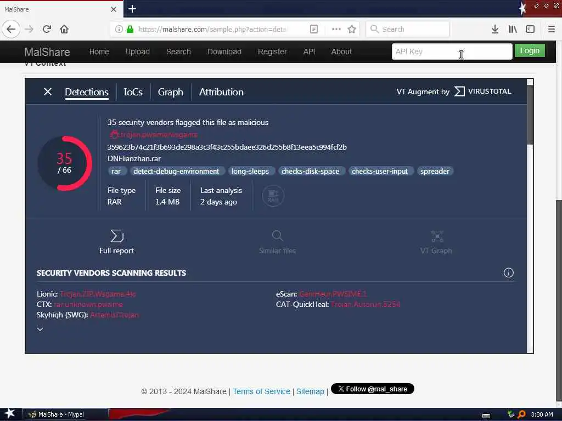The height and width of the screenshot is (421, 562).
Task: Click the Skyhigh Artemis!Trojan result
Action: (x=115, y=315)
